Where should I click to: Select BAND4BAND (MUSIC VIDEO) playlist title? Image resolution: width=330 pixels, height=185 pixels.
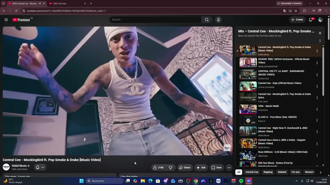click(281, 73)
